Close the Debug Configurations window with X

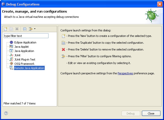(159, 4)
